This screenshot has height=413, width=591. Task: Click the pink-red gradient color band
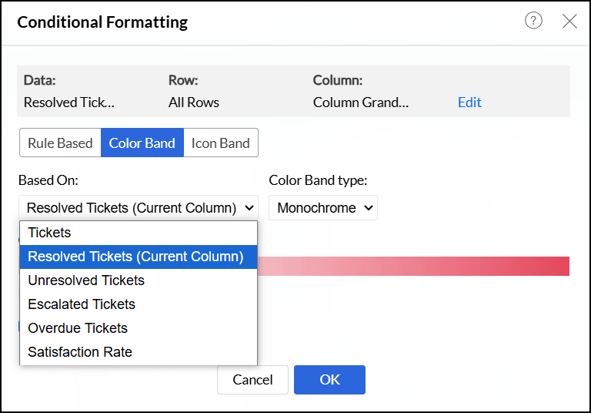414,266
